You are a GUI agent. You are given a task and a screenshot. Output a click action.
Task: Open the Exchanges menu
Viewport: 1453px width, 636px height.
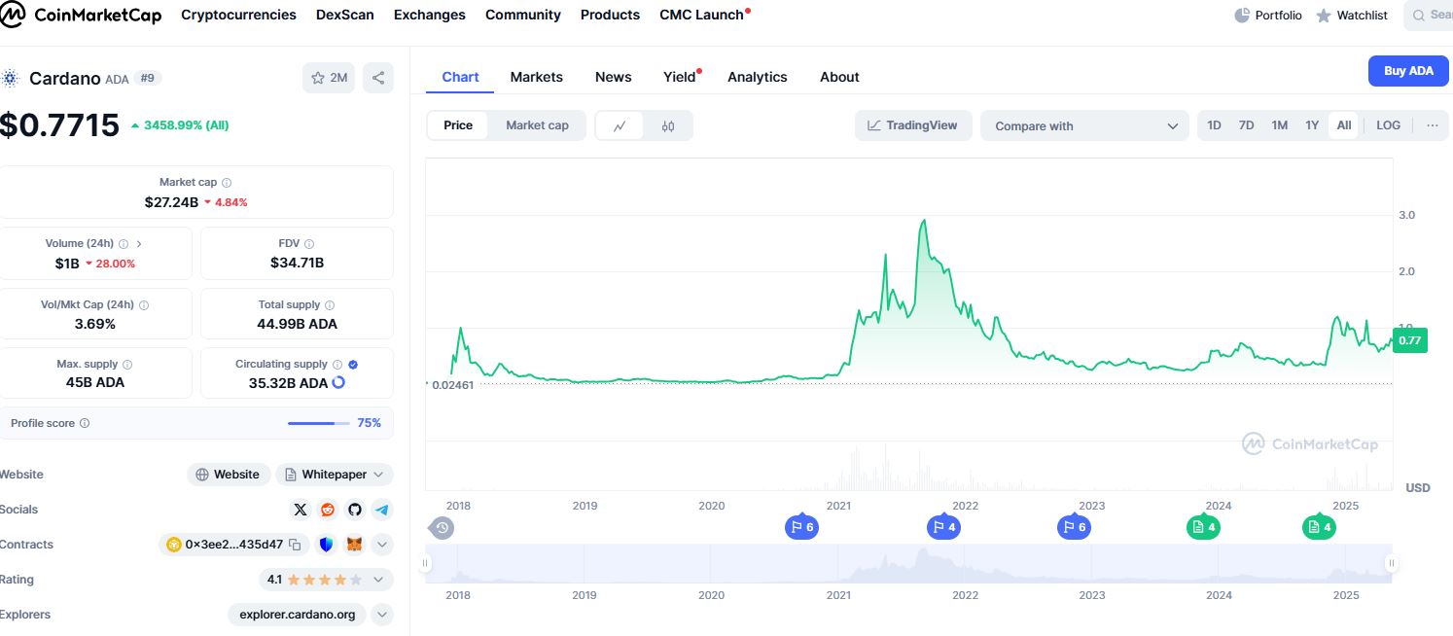[429, 16]
